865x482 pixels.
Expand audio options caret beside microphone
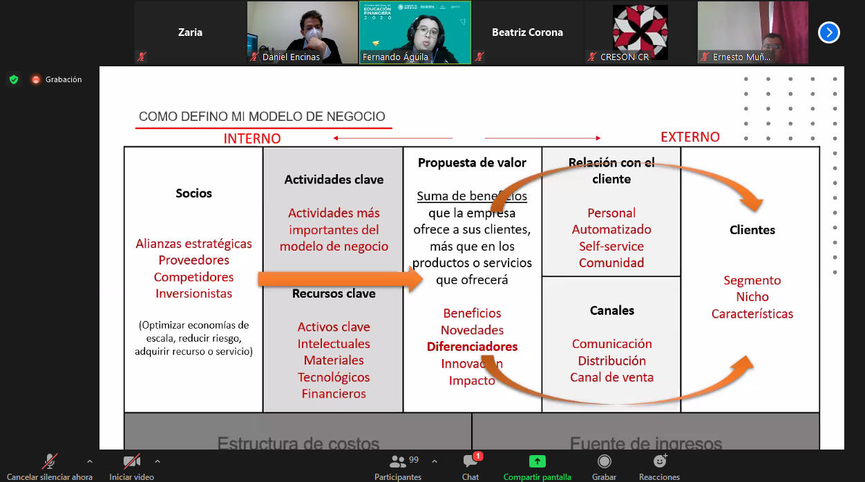(89, 461)
